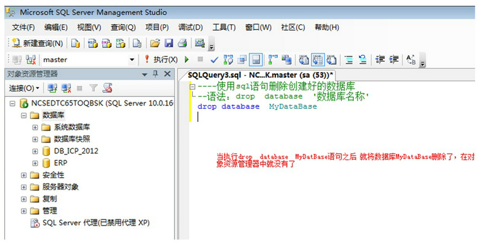Click the Object Explorer Disconnect icon
The height and width of the screenshot is (247, 503).
[x=67, y=88]
